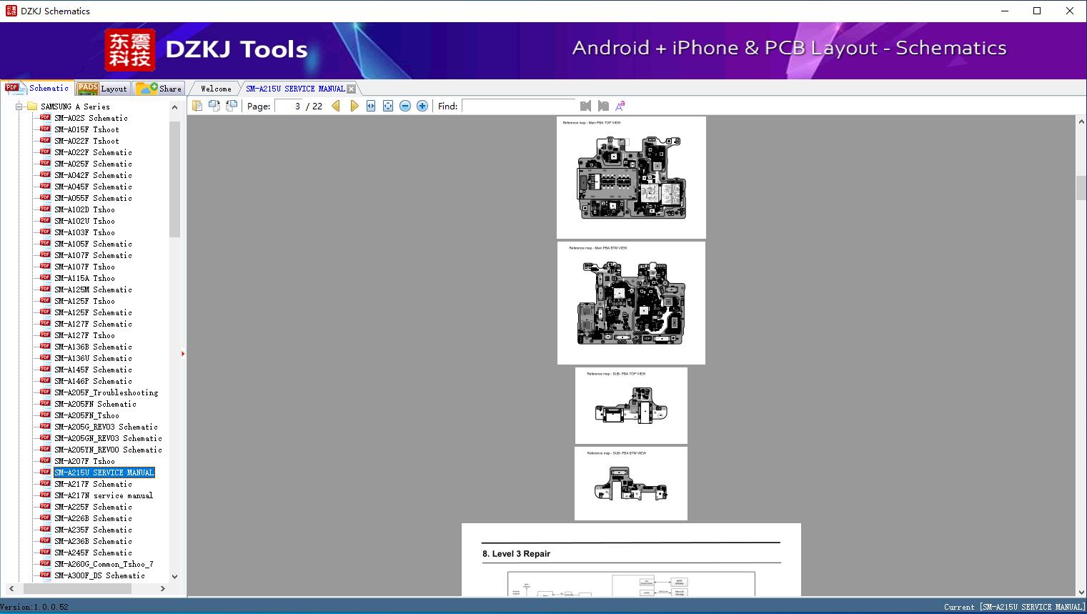The image size is (1087, 614).
Task: Go to the next page arrow
Action: [354, 106]
